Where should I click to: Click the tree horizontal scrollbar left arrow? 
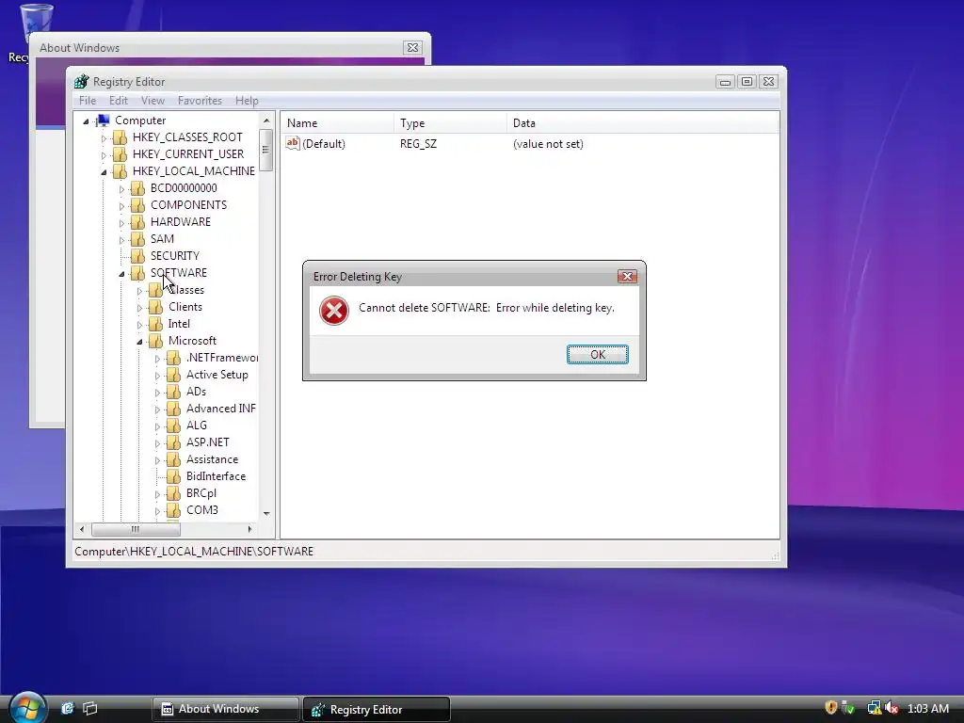pyautogui.click(x=83, y=529)
